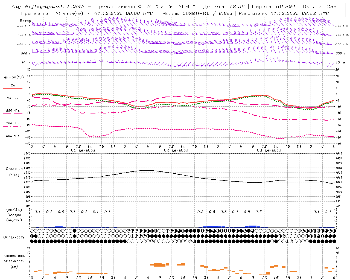Screen dimensions: 350x280
Task: Click the peak of the black pressure curve
Action: coord(146,170)
